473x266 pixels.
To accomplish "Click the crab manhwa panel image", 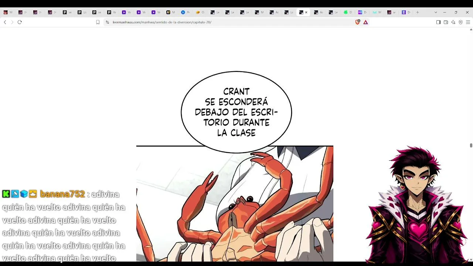I will click(235, 204).
